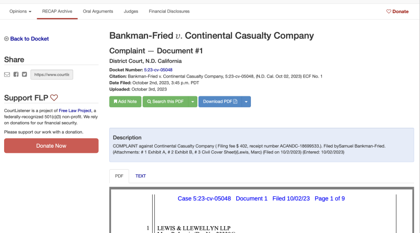Open Oral Arguments section

98,12
